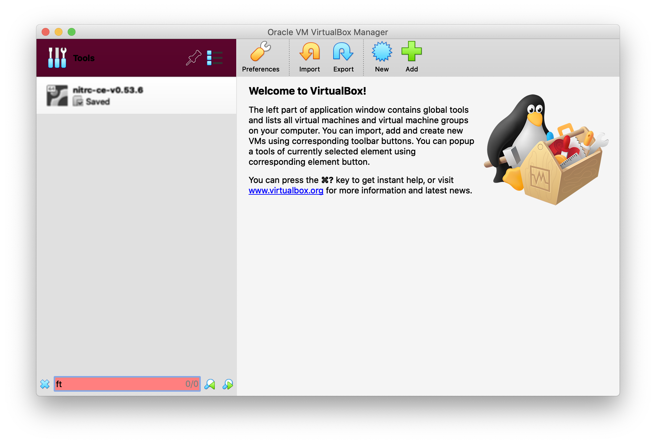656x444 pixels.
Task: Create a New virtual machine
Action: (382, 58)
